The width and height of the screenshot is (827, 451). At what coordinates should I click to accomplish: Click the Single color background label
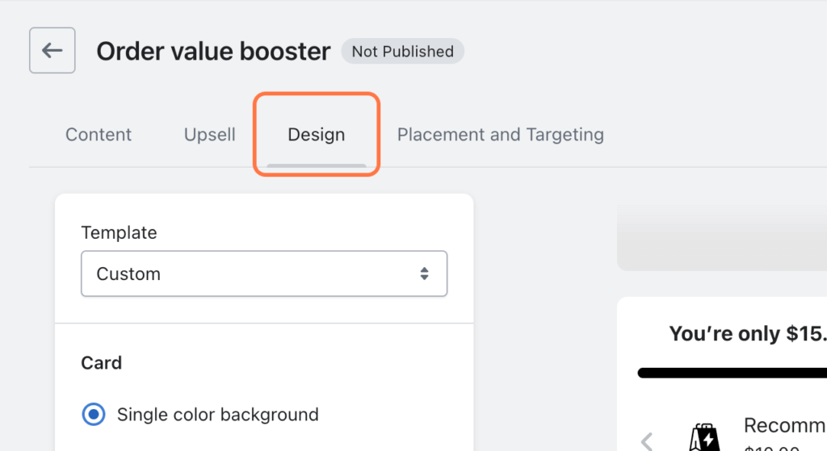[217, 415]
